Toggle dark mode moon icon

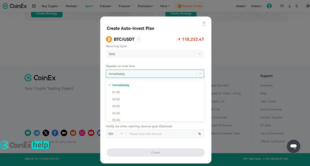[297, 6]
